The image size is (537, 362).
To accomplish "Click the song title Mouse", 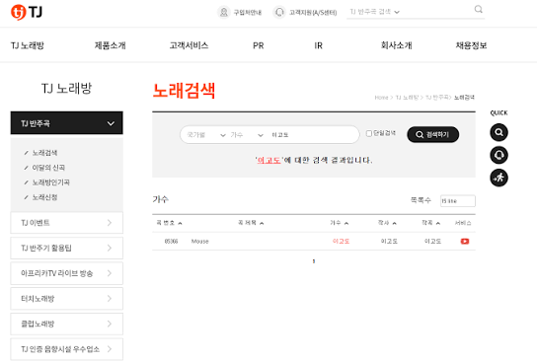I will 200,242.
